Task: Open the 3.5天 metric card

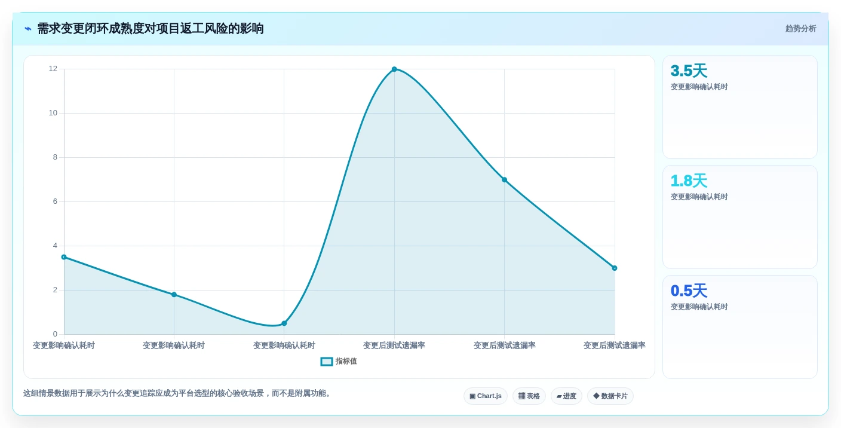Action: 740,107
